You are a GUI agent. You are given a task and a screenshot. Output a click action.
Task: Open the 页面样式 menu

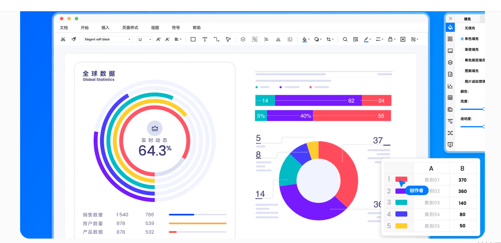tap(130, 28)
